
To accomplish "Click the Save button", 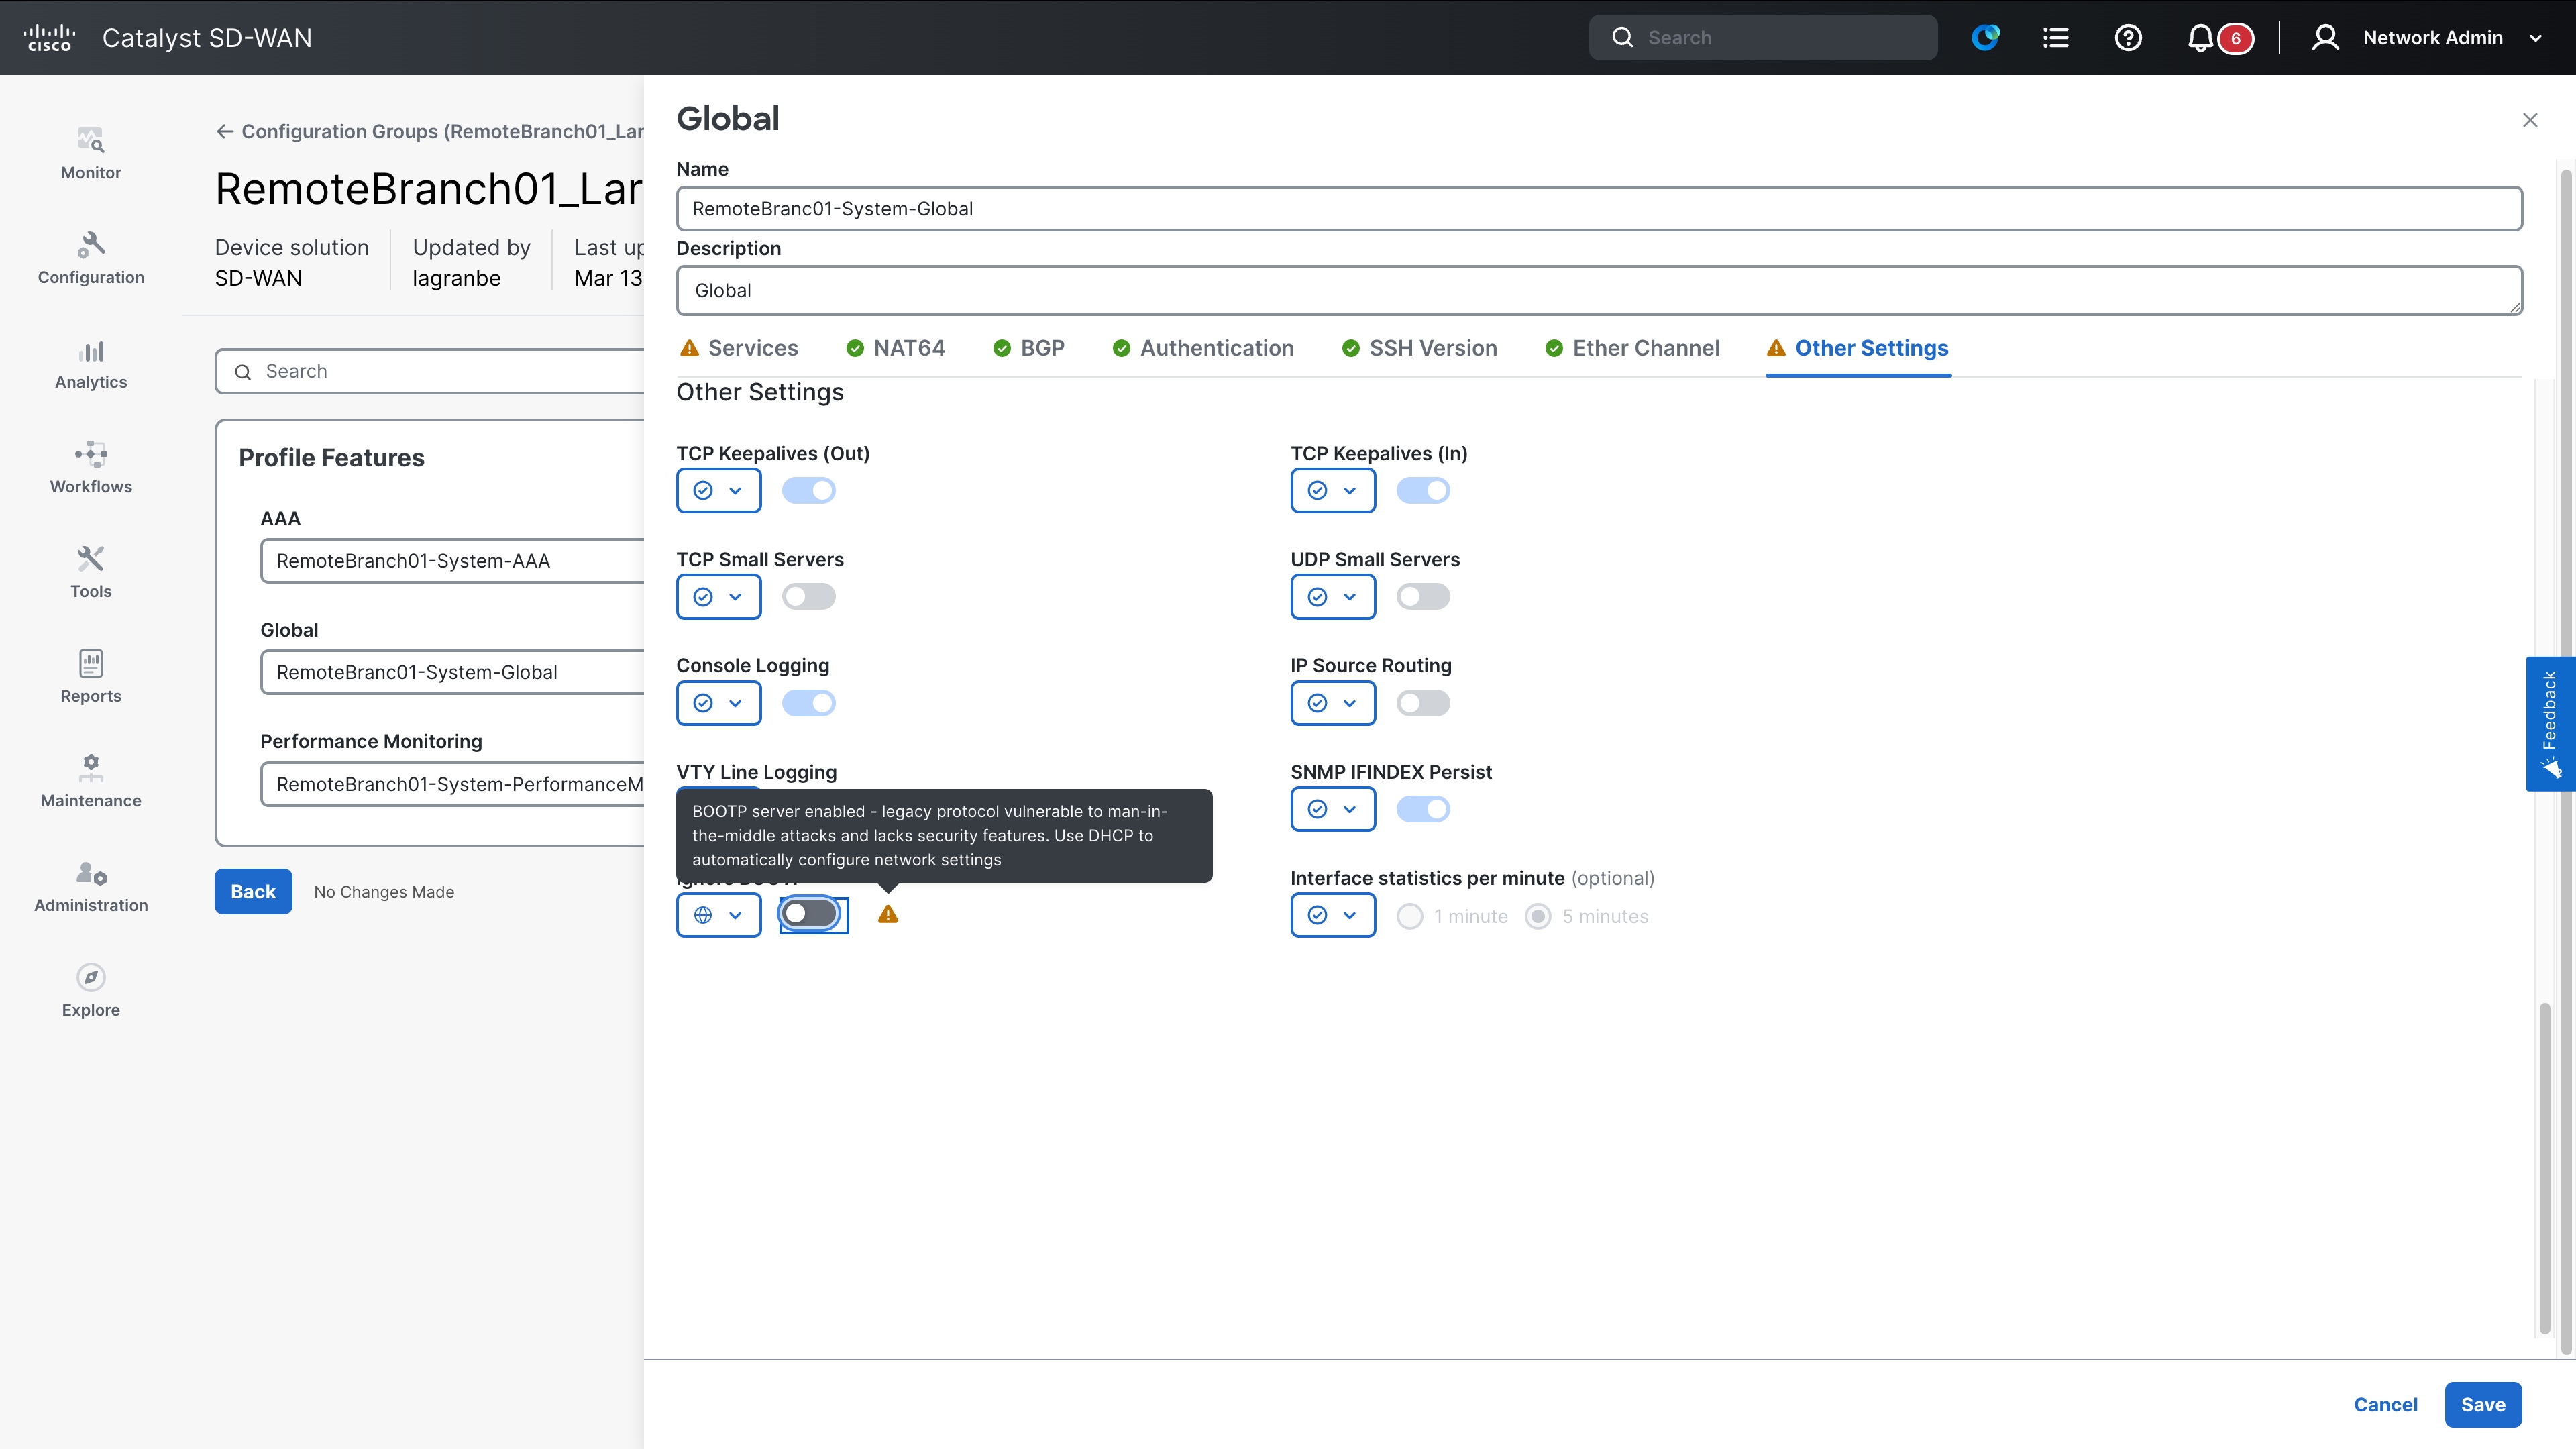I will click(2483, 1404).
